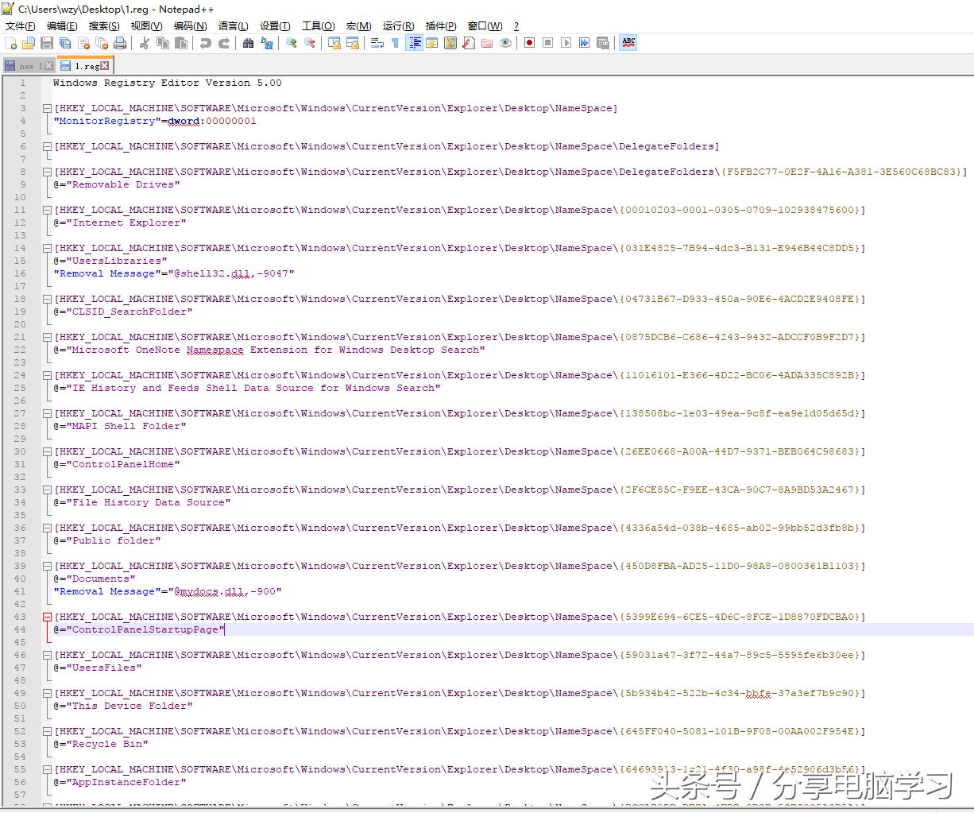Image resolution: width=974 pixels, height=813 pixels.
Task: Open the 宏 menu
Action: pyautogui.click(x=358, y=25)
